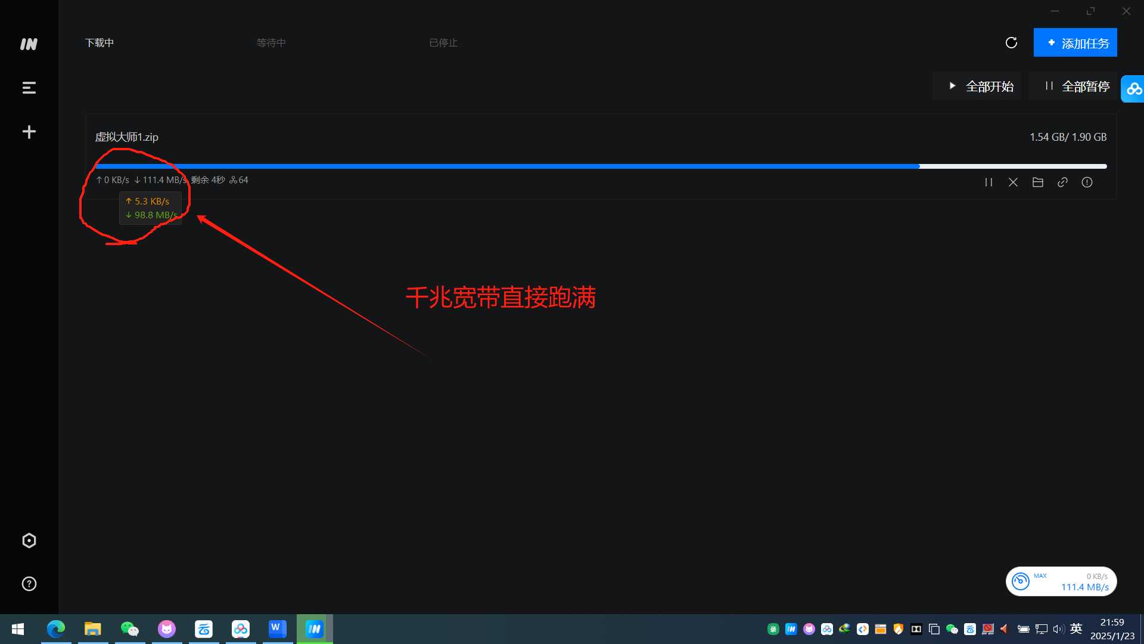
Task: Open File Explorer from the taskbar
Action: tap(93, 629)
